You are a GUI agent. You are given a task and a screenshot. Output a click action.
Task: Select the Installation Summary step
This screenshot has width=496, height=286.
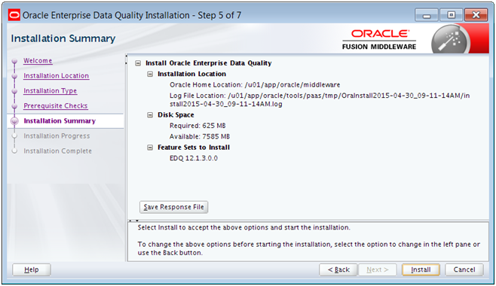coord(60,121)
